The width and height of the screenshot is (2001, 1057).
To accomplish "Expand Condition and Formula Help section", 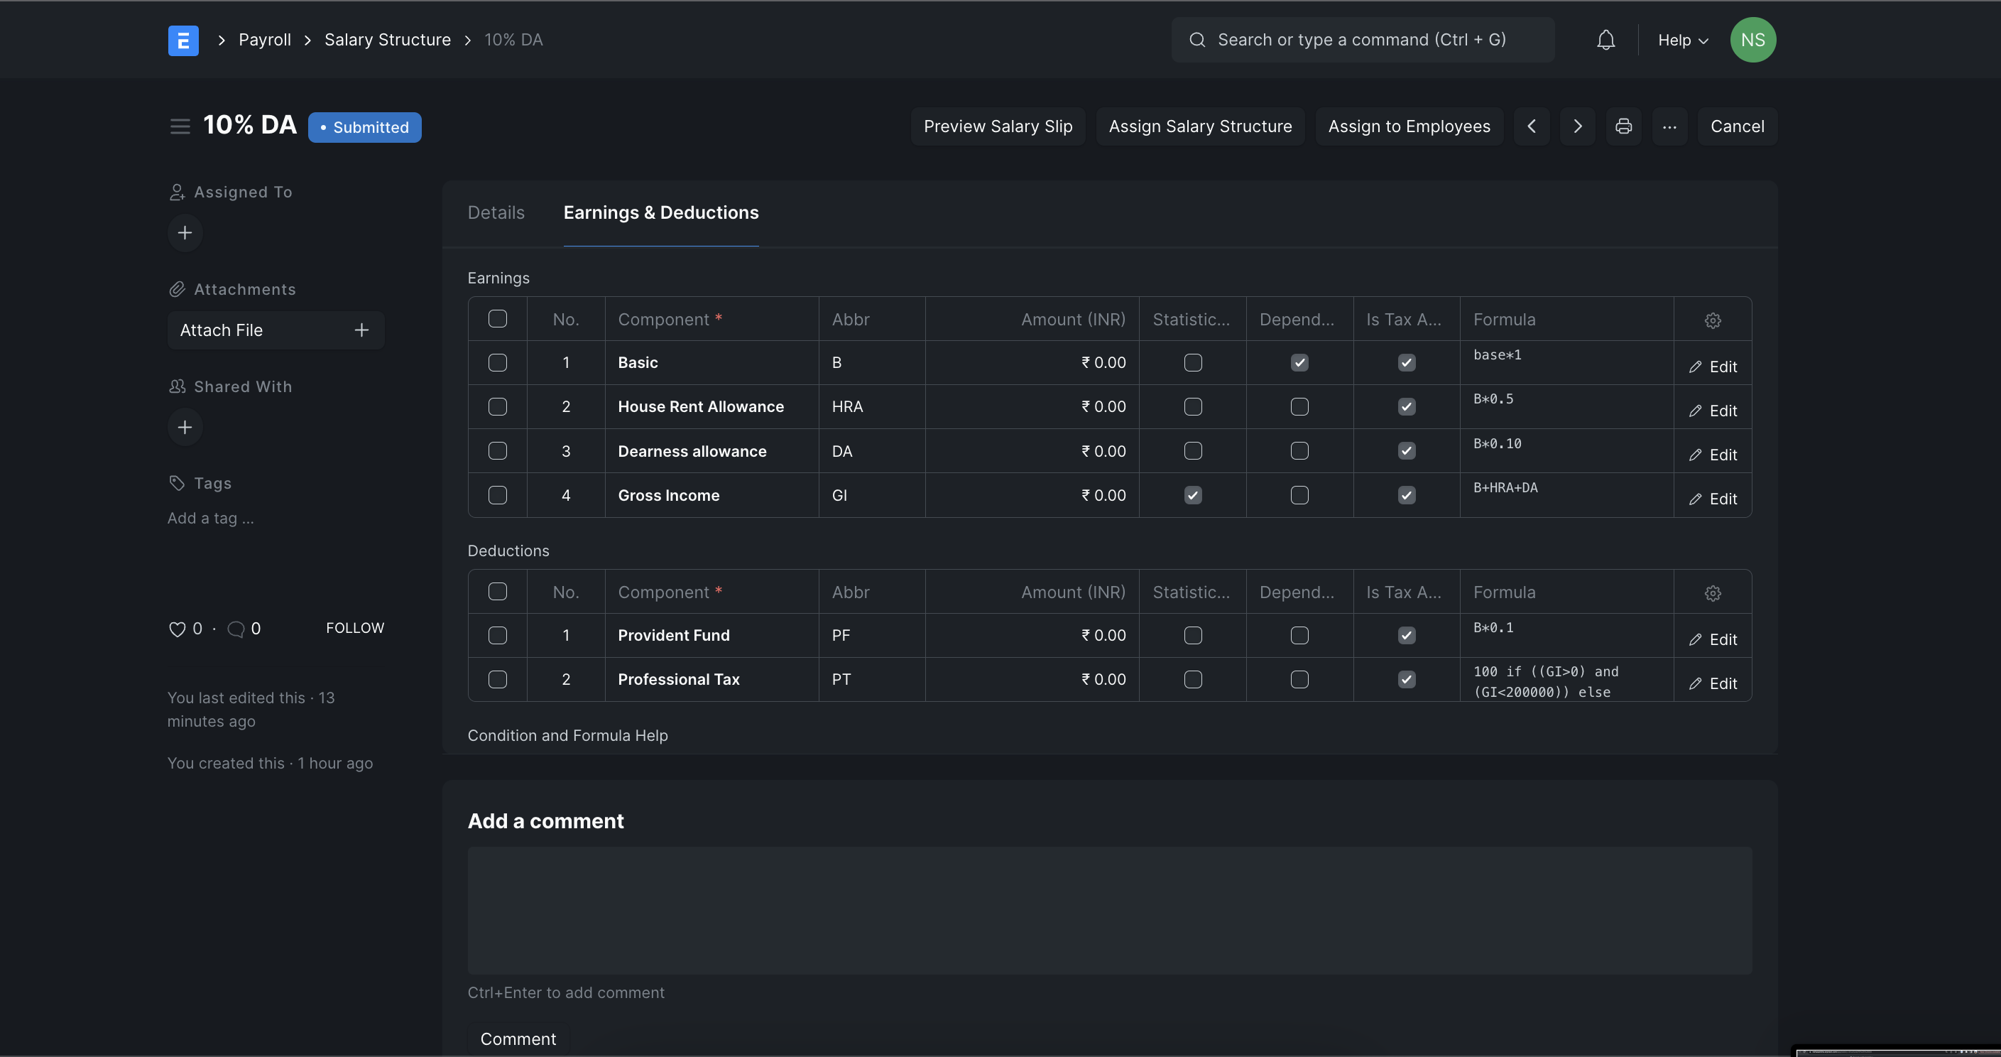I will pos(568,735).
